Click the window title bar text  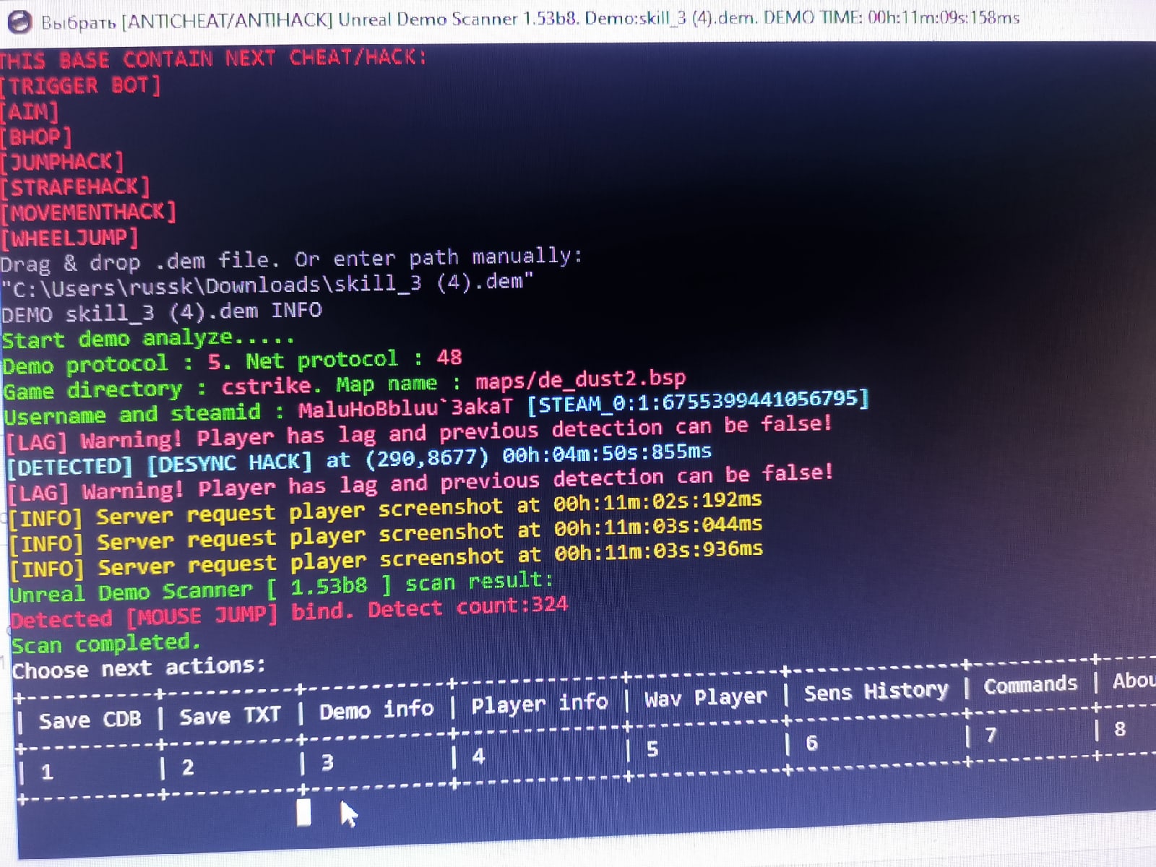(x=530, y=19)
